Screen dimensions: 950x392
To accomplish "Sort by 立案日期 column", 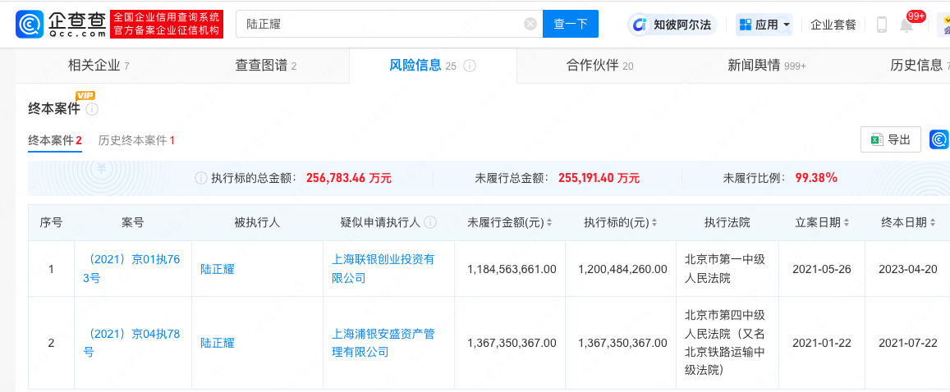I will pos(845,223).
